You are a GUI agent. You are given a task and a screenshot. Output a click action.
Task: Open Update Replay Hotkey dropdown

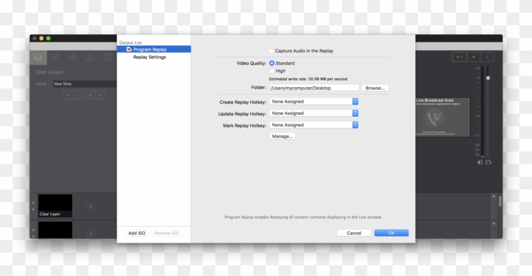point(314,113)
